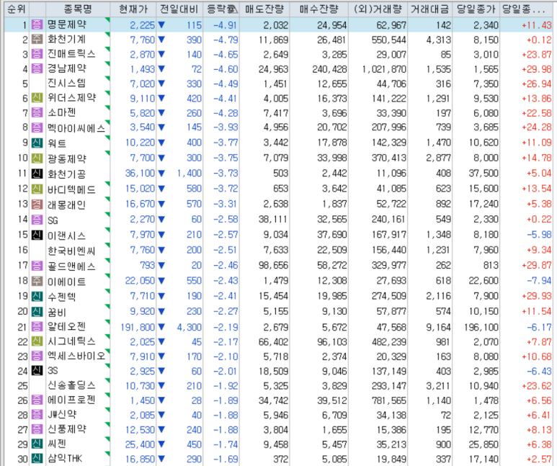Click the current price 793 for 골드앤에스
Viewport: 557px width, 466px height.
148,265
